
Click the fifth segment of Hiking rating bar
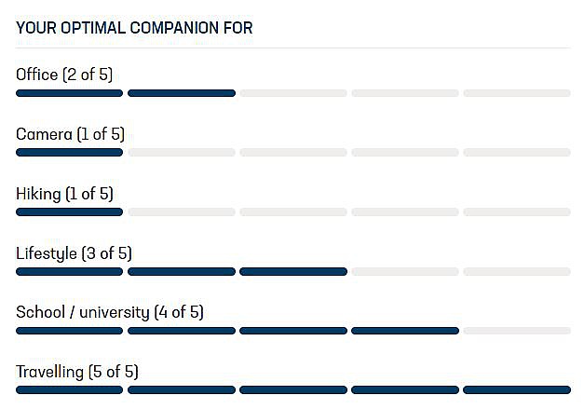click(x=517, y=211)
